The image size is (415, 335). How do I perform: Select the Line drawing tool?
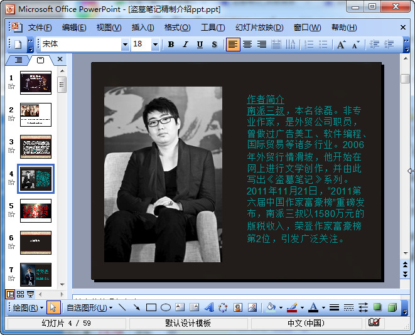[x=122, y=307]
